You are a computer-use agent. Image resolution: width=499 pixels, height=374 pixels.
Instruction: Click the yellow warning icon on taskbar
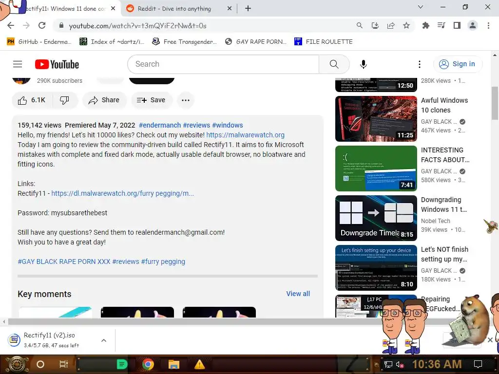pyautogui.click(x=199, y=364)
